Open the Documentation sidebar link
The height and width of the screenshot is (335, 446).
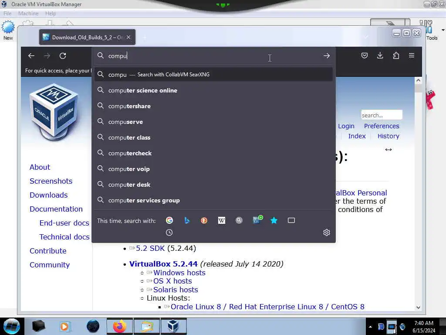click(56, 209)
